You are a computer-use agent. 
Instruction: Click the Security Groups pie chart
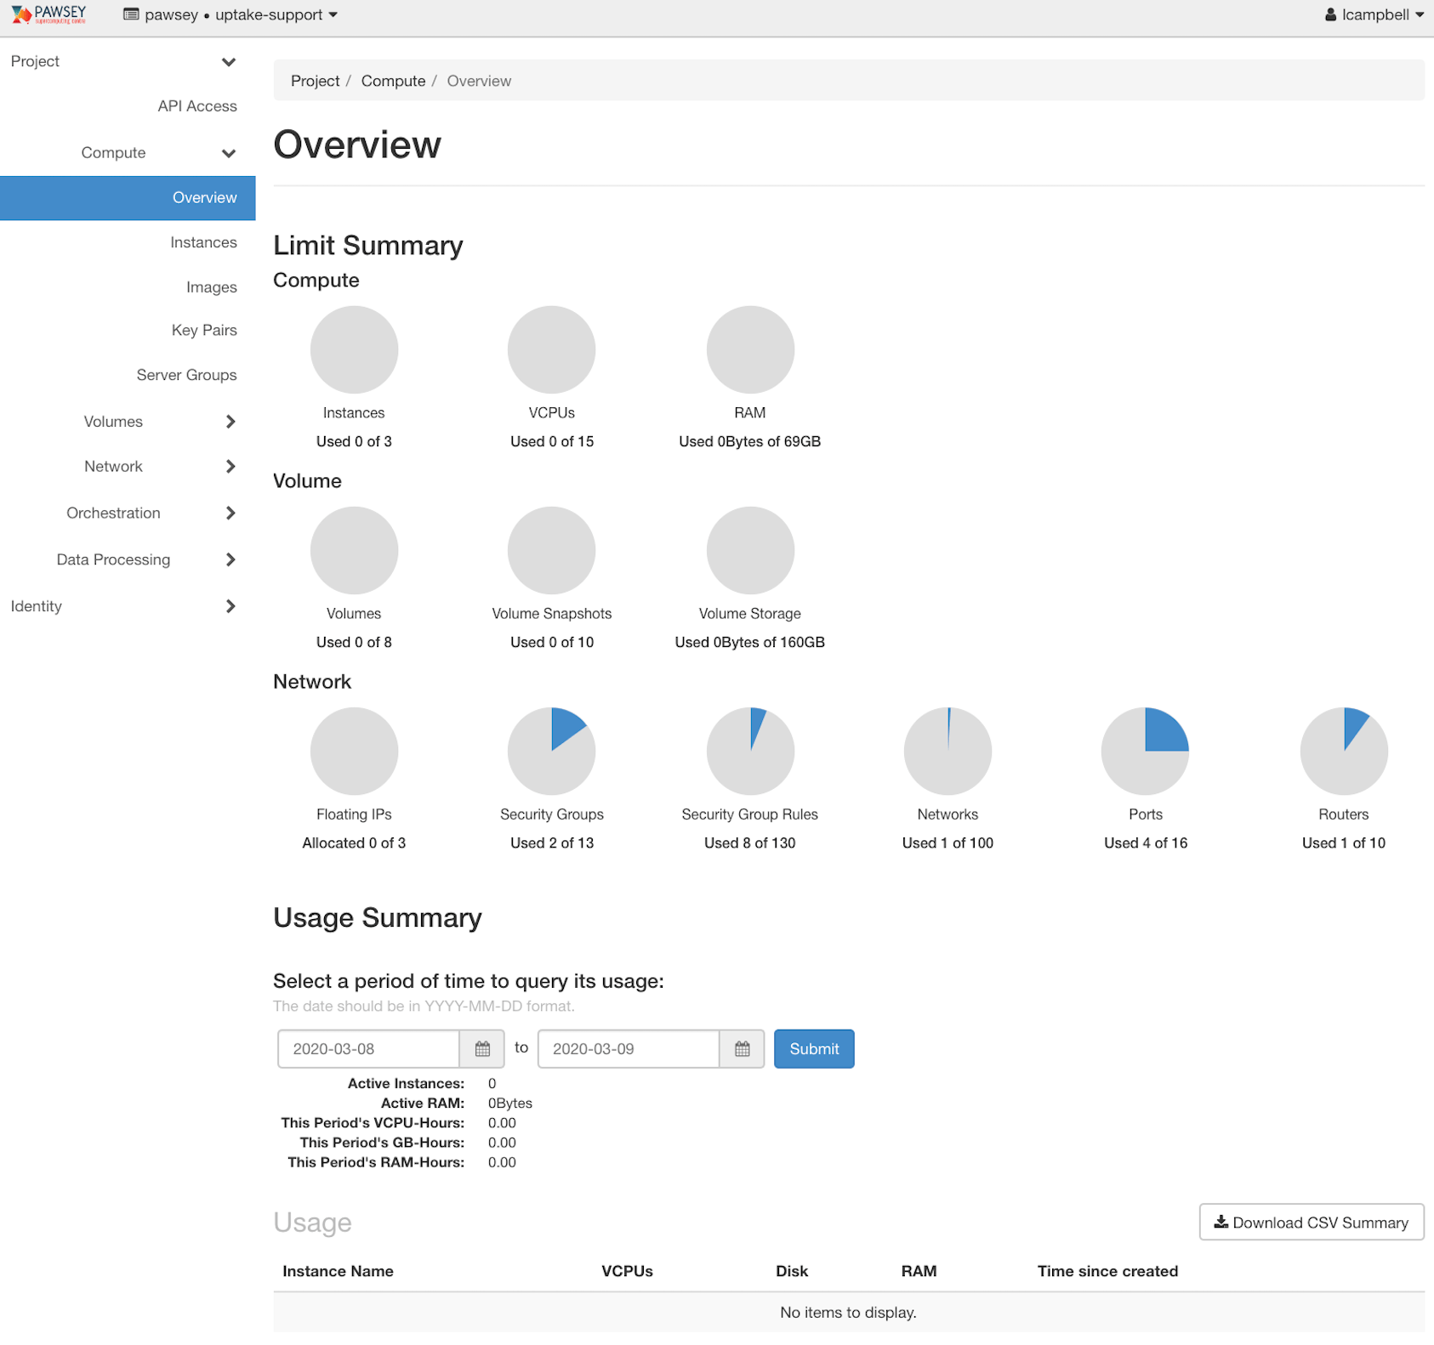click(x=551, y=751)
